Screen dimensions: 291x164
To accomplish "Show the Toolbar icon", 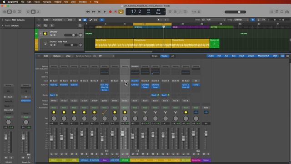I will [19, 12].
